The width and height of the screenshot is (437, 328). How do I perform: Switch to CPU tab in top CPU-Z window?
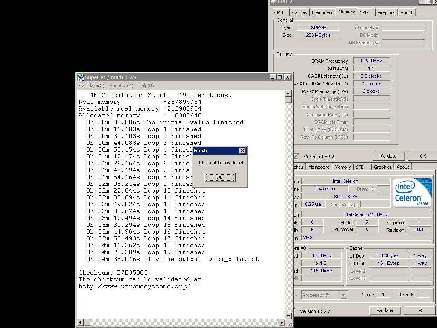278,12
